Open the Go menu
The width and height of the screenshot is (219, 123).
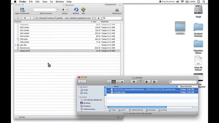point(51,2)
